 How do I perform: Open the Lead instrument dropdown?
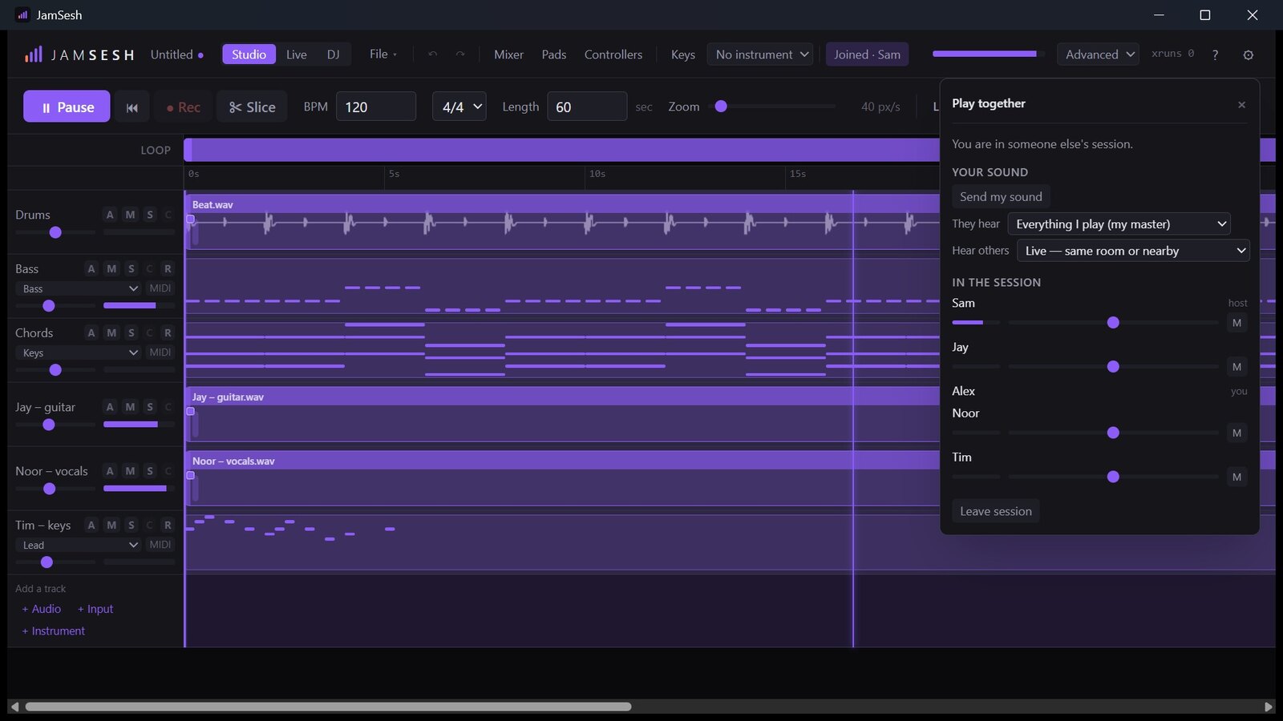coord(79,545)
